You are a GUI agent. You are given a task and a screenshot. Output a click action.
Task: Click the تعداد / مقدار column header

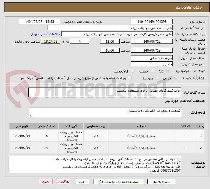pos(47,126)
